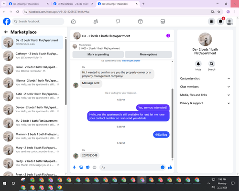The image size is (239, 191).
Task: Select the Da conversation in list
Action: pyautogui.click(x=32, y=42)
